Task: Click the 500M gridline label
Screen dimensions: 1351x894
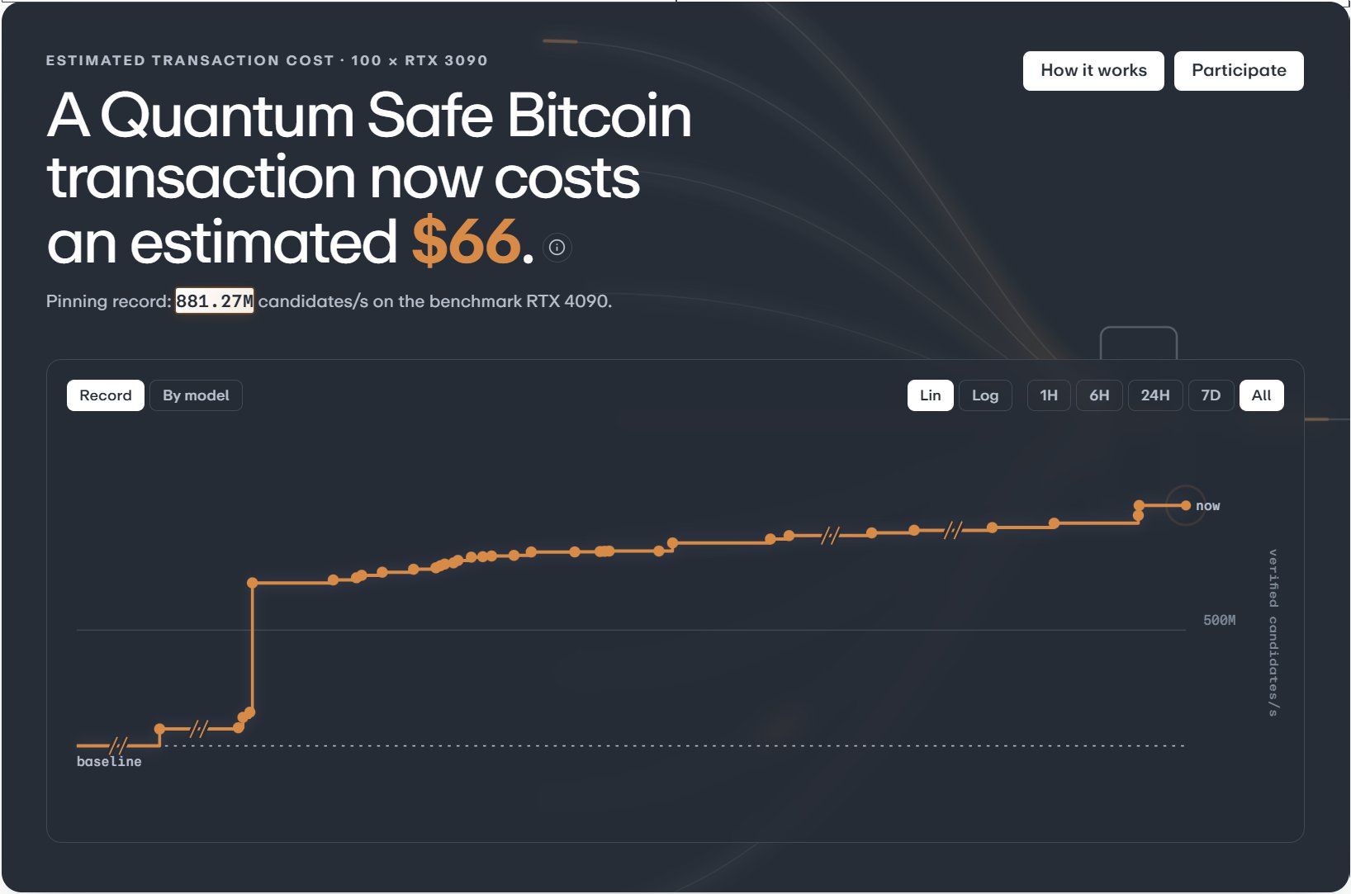Action: click(1220, 620)
